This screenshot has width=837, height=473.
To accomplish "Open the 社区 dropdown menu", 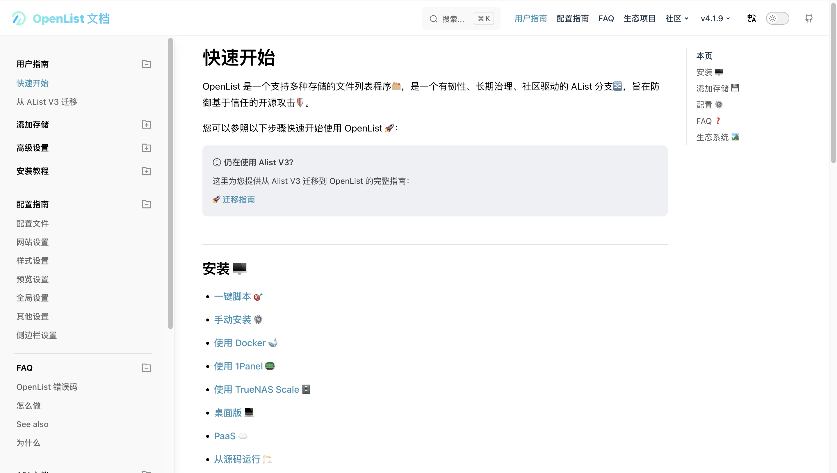I will pyautogui.click(x=676, y=19).
